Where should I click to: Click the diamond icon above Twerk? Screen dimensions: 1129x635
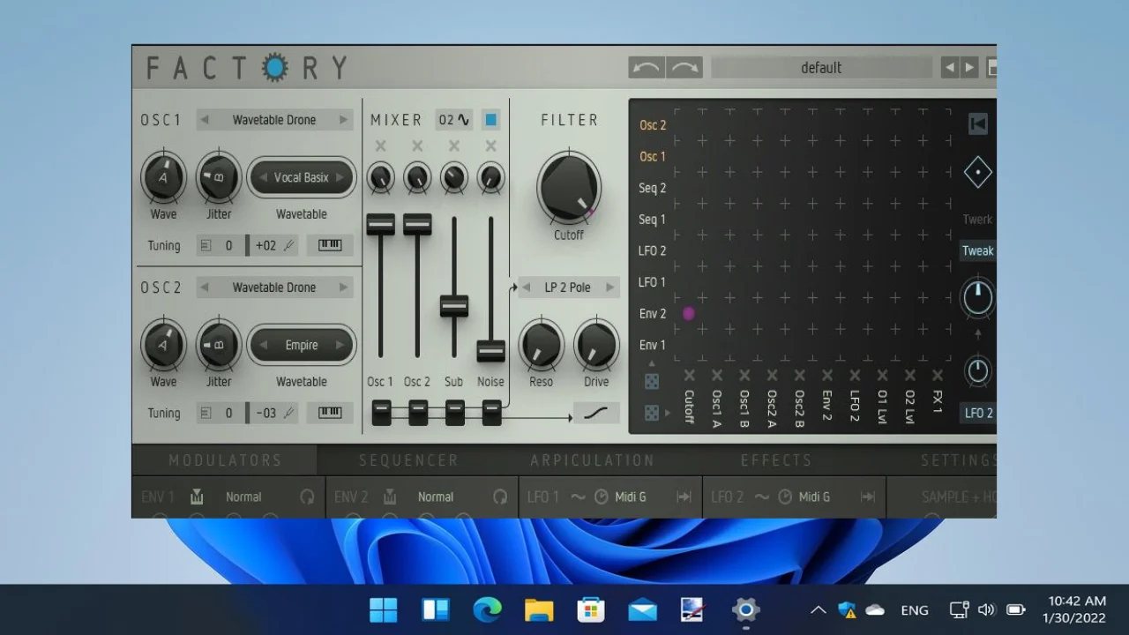click(977, 172)
